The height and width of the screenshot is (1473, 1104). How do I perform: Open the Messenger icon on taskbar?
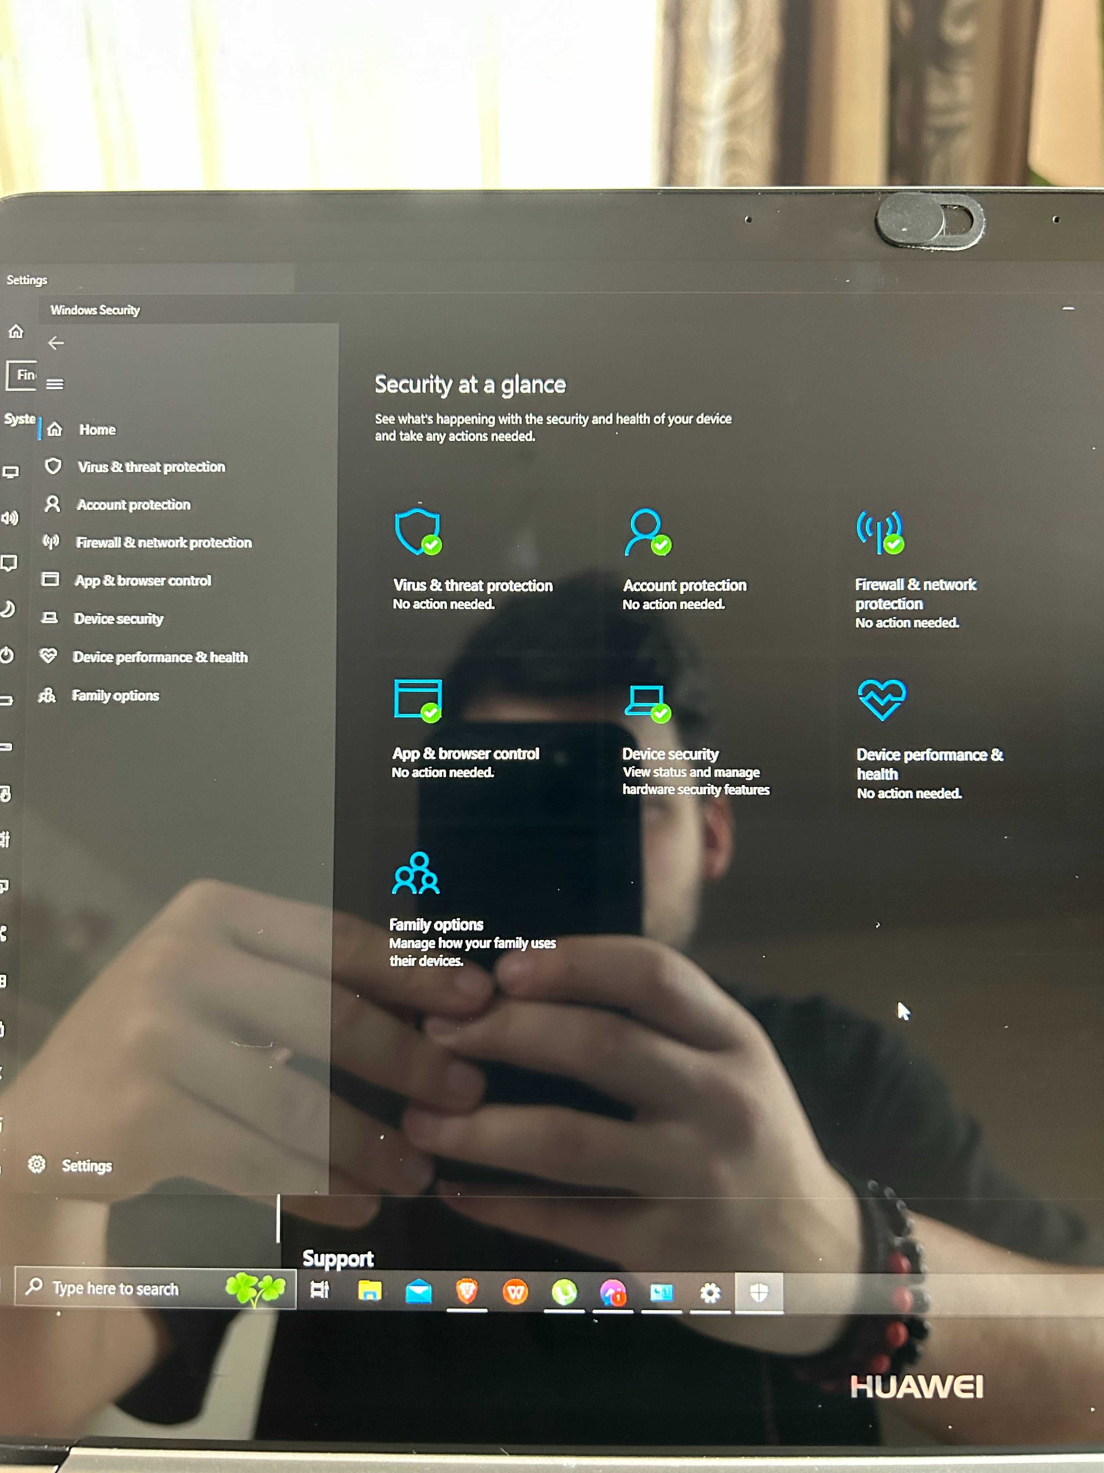point(613,1293)
